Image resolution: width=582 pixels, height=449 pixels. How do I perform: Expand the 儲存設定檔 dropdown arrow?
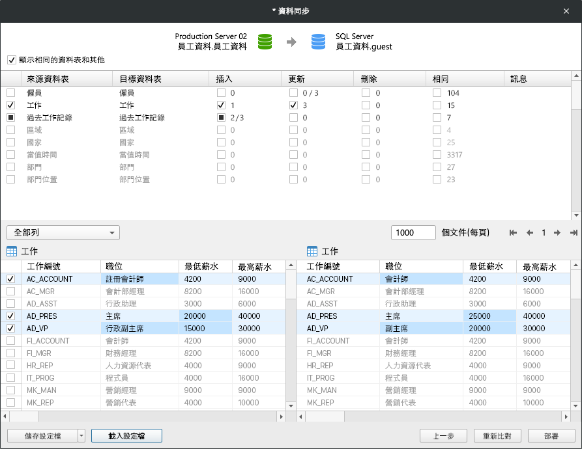pyautogui.click(x=81, y=436)
